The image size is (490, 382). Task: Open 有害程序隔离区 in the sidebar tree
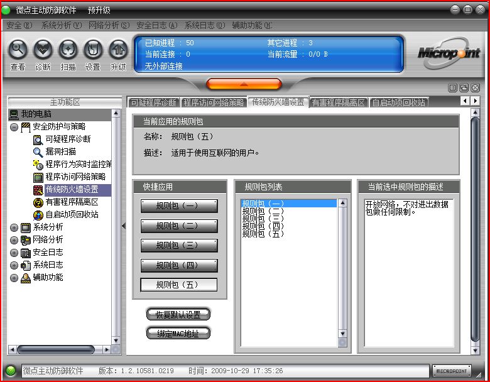[x=71, y=202]
